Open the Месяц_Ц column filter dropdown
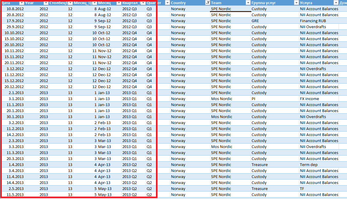347x199 pixels. pyautogui.click(x=94, y=3)
